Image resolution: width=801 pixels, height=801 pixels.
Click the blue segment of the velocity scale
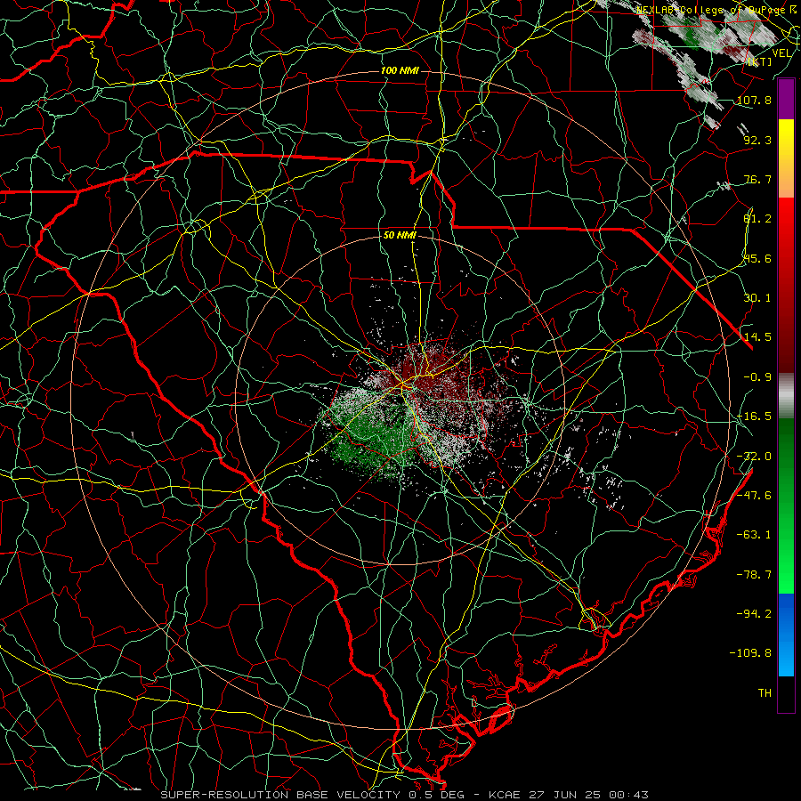[786, 635]
